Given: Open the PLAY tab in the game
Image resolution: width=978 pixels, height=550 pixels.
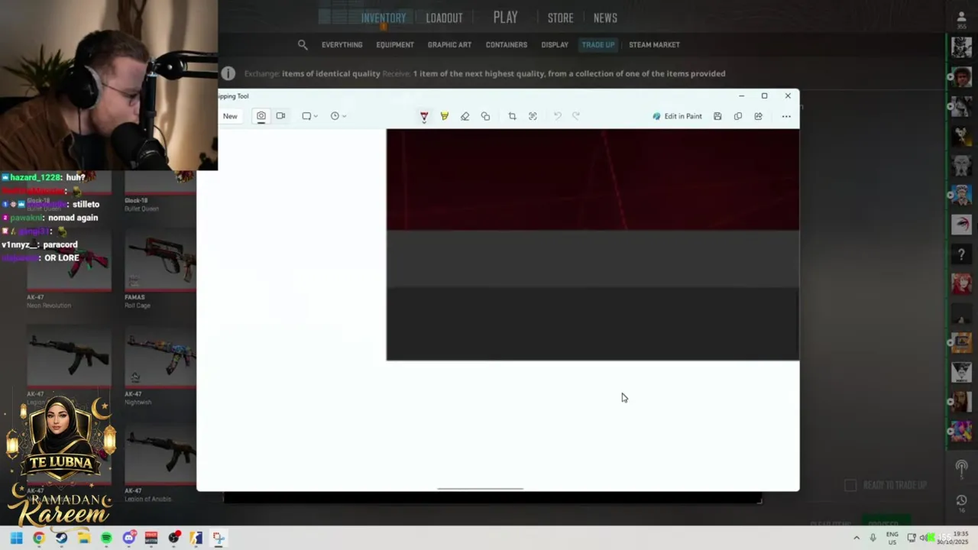Looking at the screenshot, I should pyautogui.click(x=505, y=17).
